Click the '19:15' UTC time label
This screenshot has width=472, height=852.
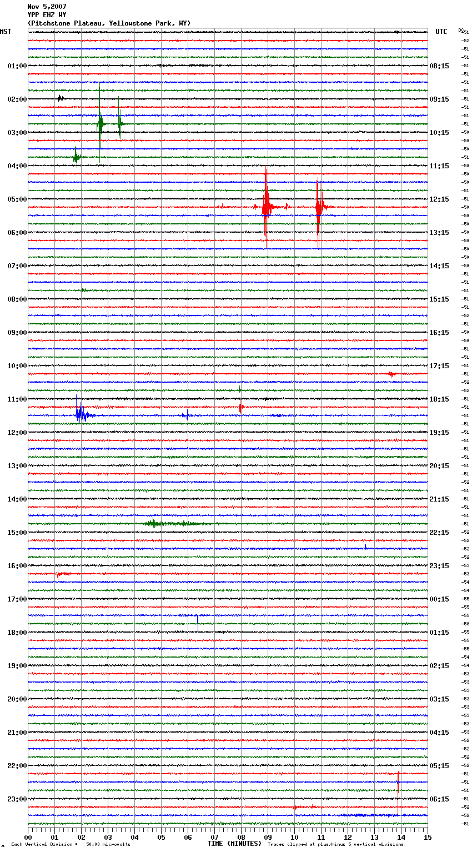[x=439, y=433]
